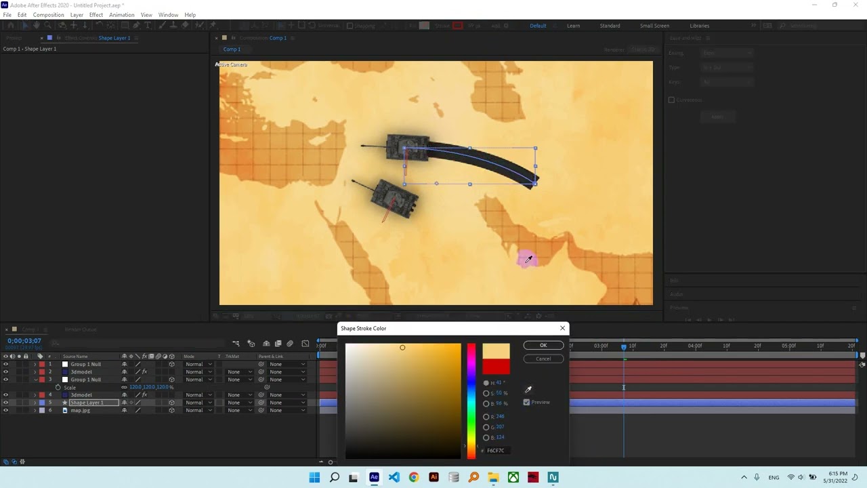Image resolution: width=867 pixels, height=488 pixels.
Task: Click the fx switch on layer 2 3dmodel
Action: click(144, 371)
